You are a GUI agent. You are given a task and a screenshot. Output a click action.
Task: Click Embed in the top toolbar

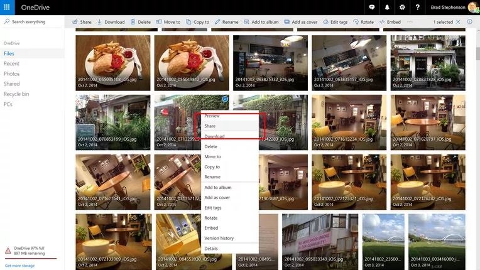tap(390, 22)
